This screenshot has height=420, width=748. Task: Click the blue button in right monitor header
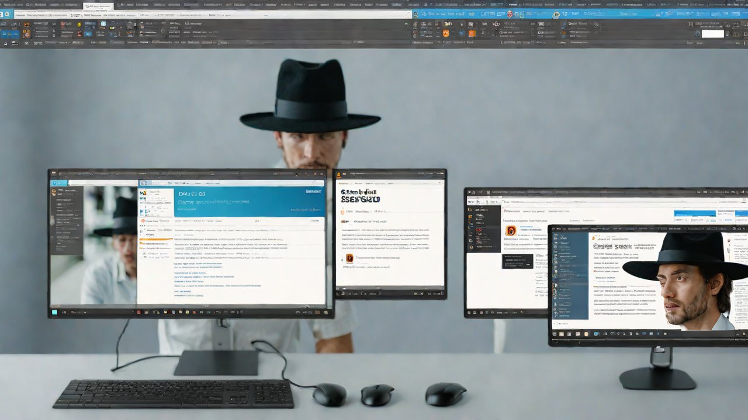(x=694, y=214)
